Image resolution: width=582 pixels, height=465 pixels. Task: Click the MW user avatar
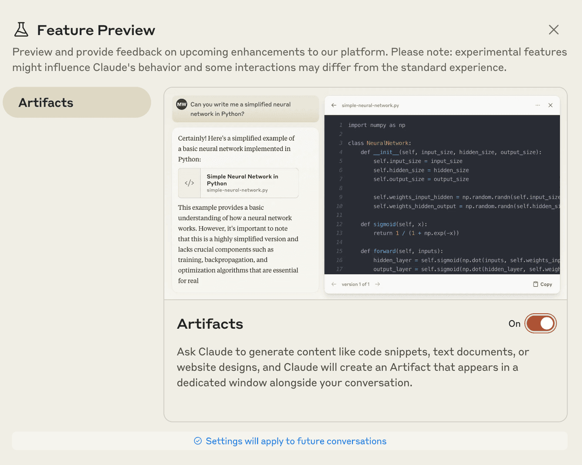[x=182, y=105]
